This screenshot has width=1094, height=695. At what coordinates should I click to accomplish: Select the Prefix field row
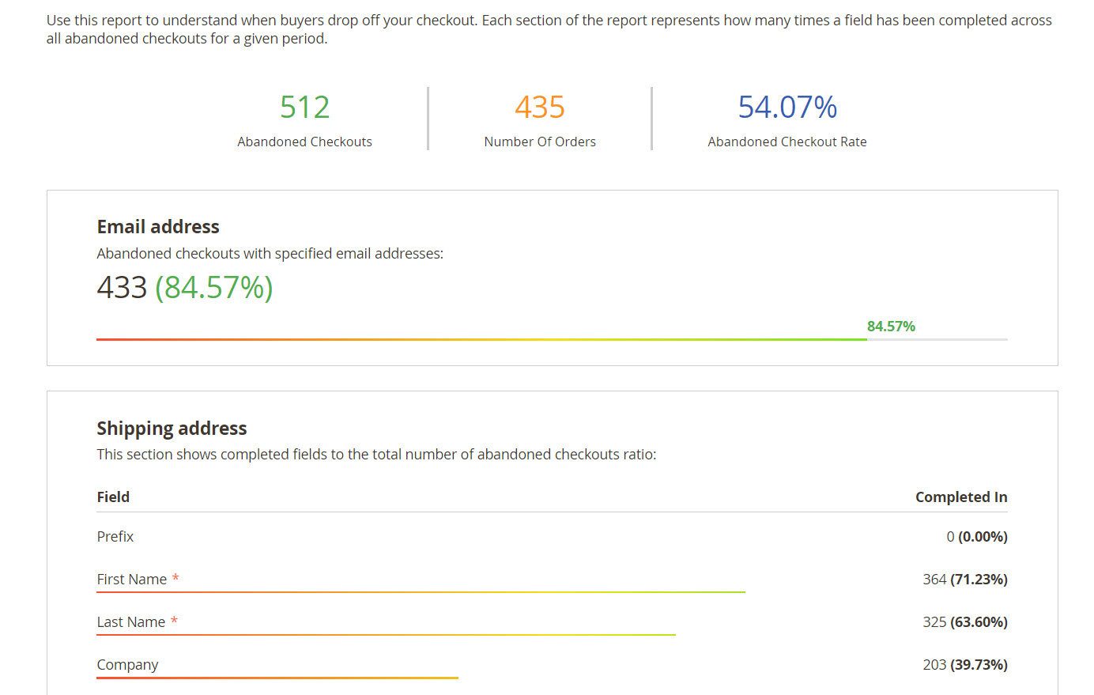(115, 537)
